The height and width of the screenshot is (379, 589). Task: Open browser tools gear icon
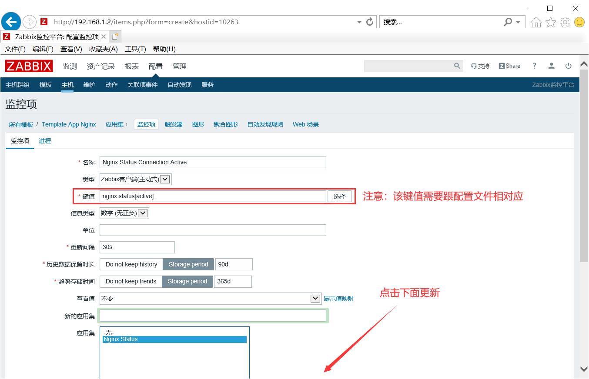click(x=565, y=22)
